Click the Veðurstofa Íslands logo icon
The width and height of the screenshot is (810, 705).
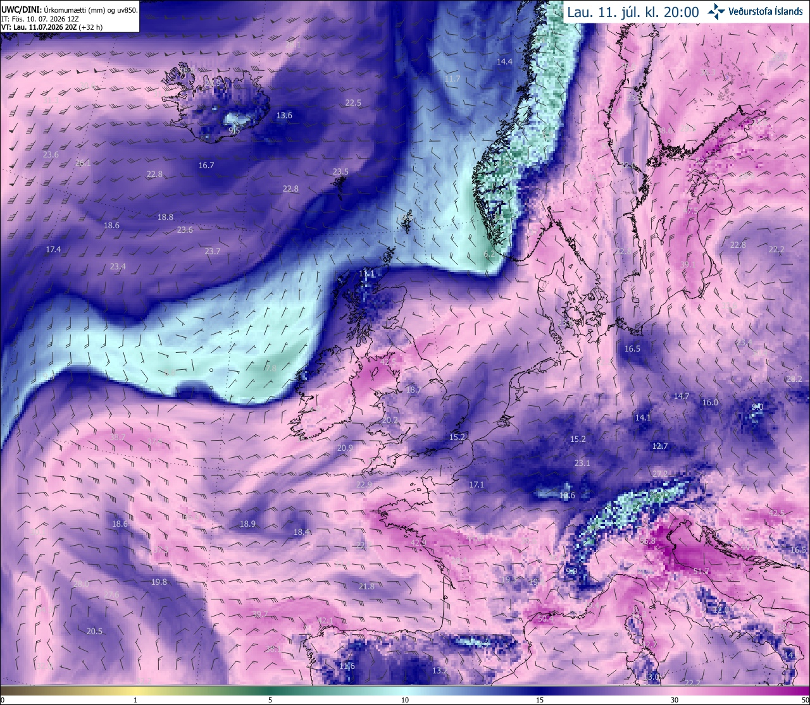click(716, 11)
